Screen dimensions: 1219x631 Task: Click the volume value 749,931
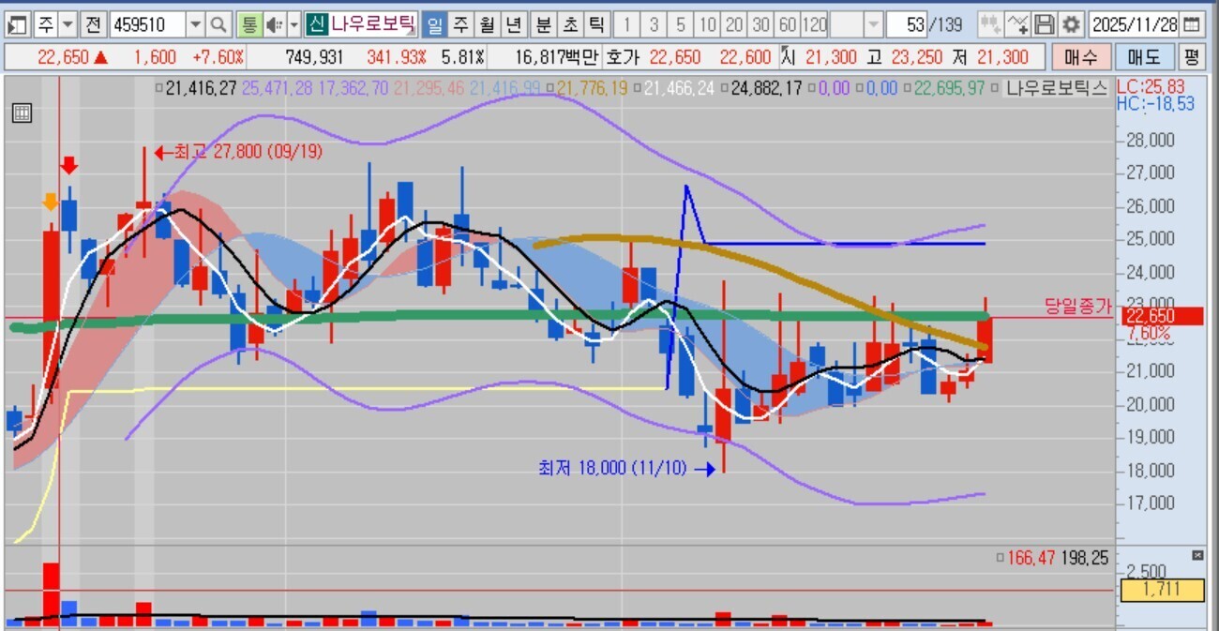(314, 57)
